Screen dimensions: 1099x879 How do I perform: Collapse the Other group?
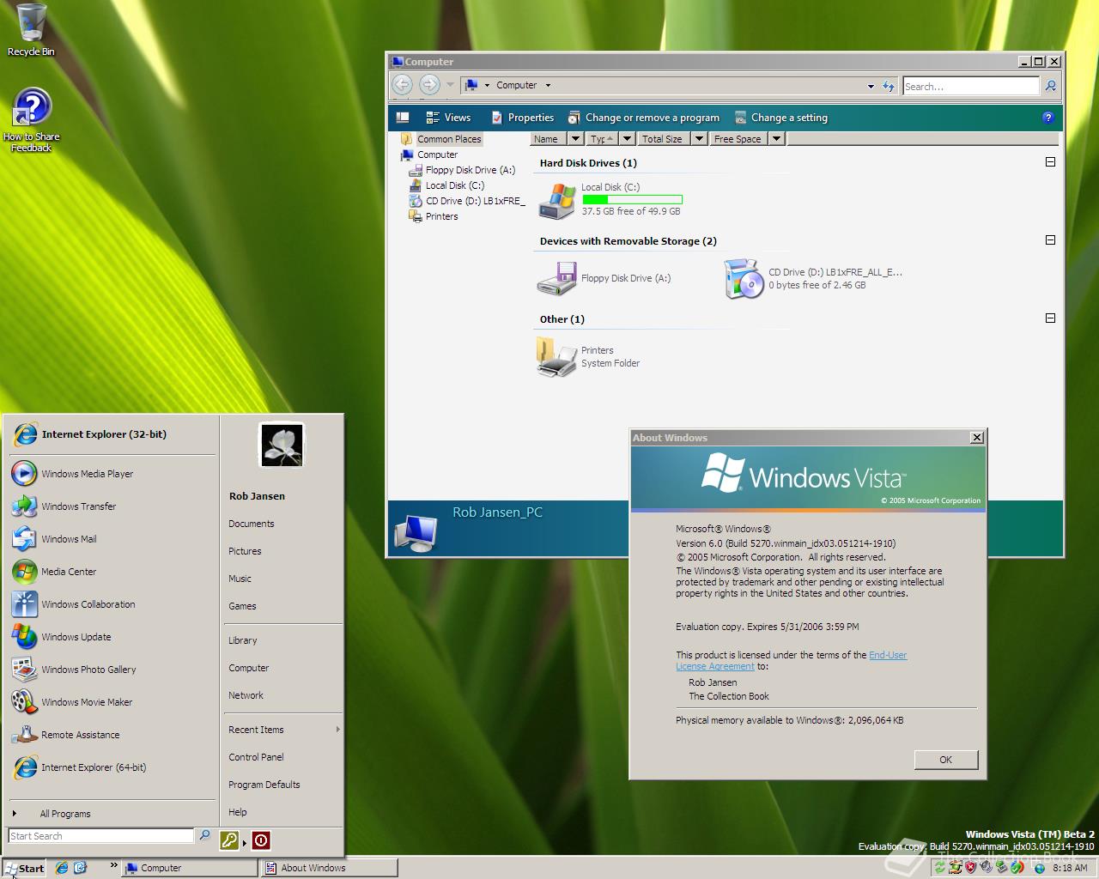pyautogui.click(x=1050, y=318)
